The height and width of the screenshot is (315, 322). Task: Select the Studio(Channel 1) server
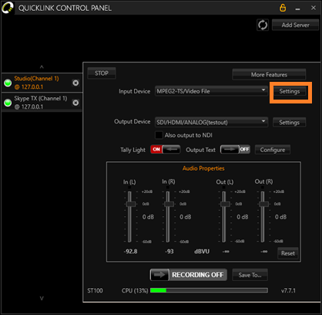point(42,83)
